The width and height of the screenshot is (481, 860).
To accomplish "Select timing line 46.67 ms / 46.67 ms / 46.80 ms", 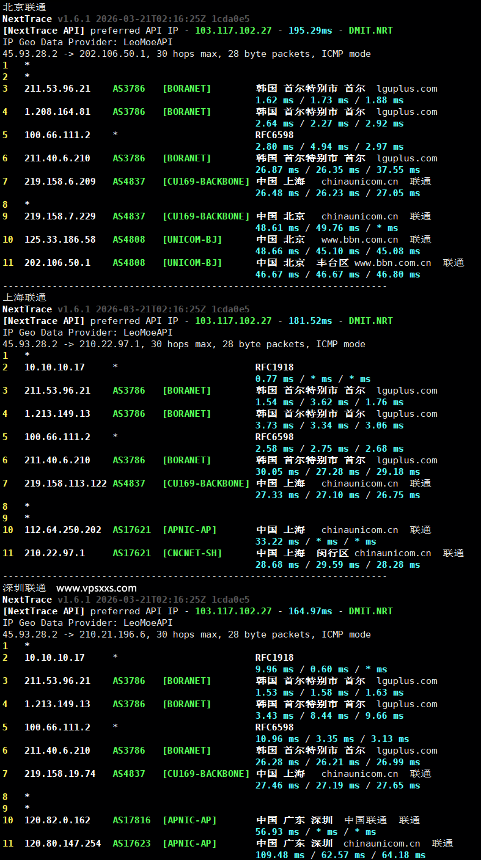I will point(338,274).
